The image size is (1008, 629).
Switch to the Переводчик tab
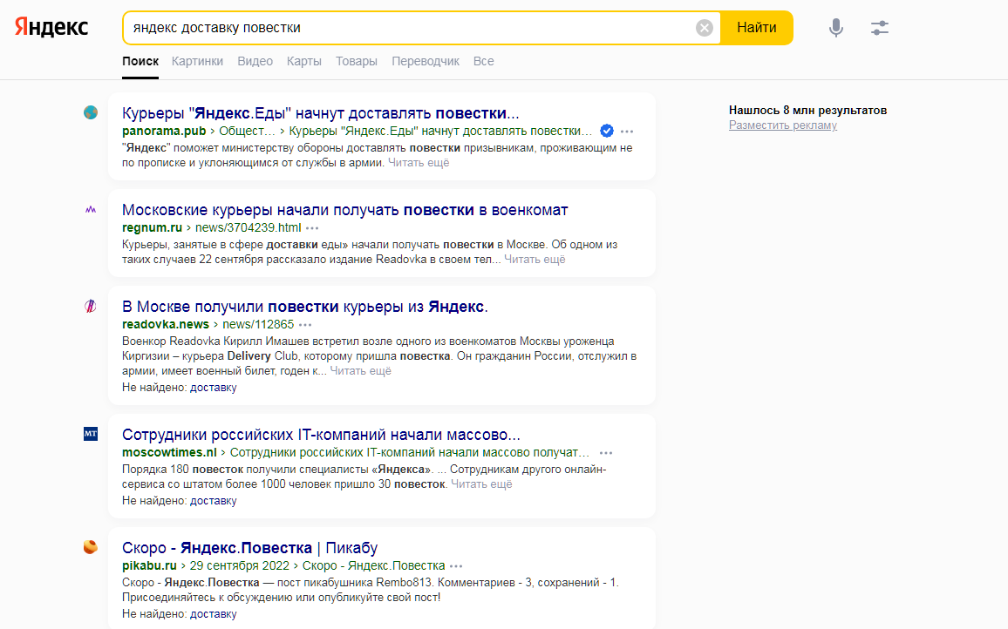[426, 61]
